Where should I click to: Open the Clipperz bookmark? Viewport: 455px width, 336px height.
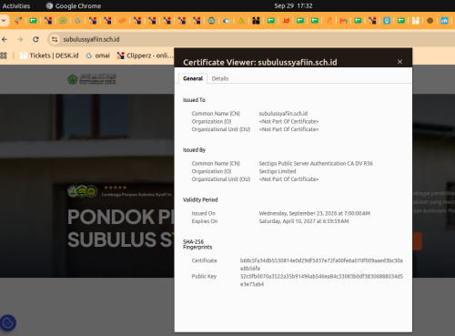145,56
